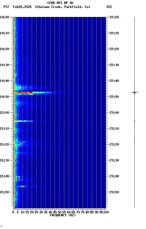This screenshot has height=229, width=146.
Task: Click the 75 Hz frequency axis label
Action: 83,212
